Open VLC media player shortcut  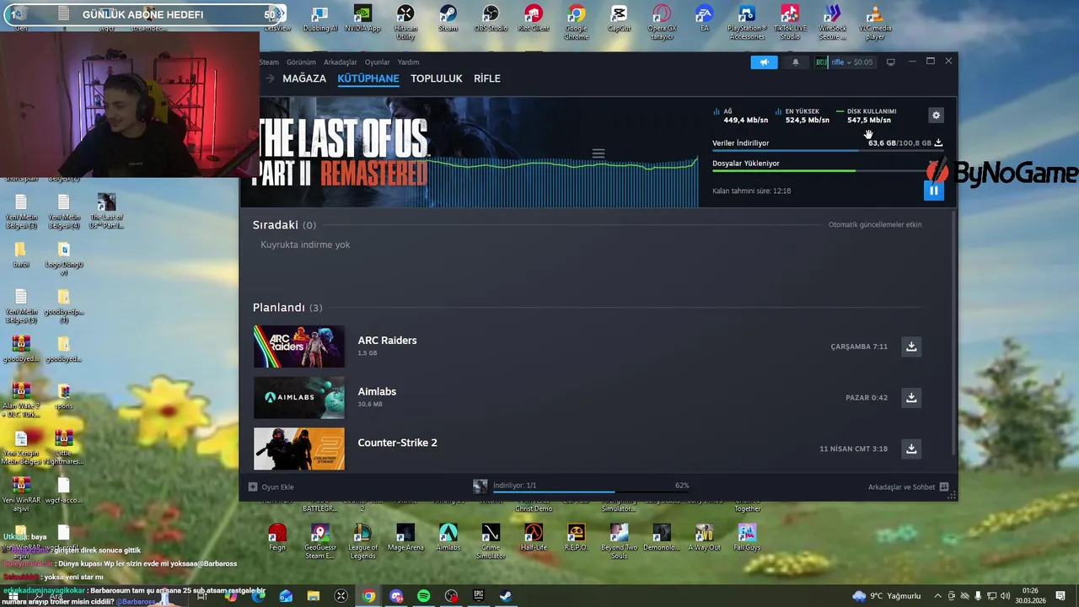click(x=876, y=22)
